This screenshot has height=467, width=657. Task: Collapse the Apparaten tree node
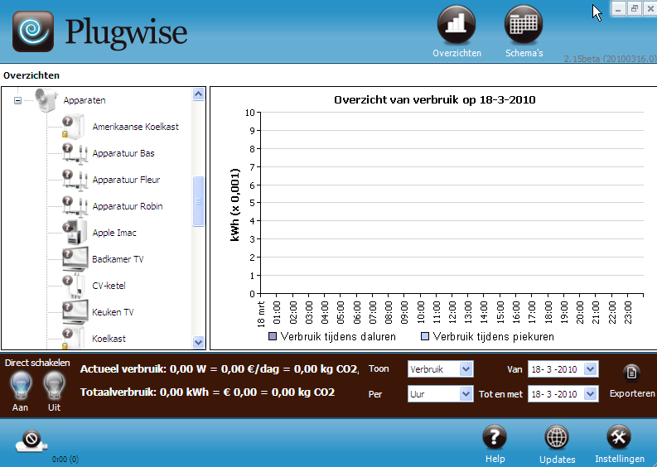pyautogui.click(x=17, y=100)
